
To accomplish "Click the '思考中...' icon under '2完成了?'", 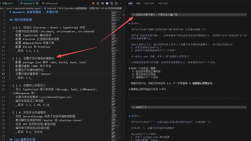I will click(130, 116).
